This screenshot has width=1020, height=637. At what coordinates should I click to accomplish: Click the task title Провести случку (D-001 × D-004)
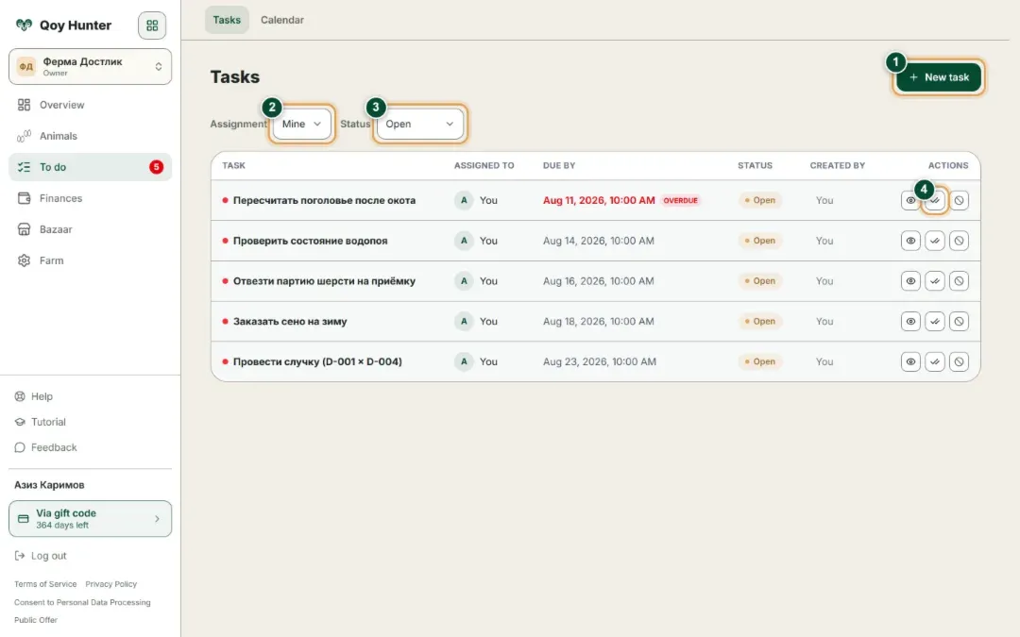pyautogui.click(x=317, y=361)
